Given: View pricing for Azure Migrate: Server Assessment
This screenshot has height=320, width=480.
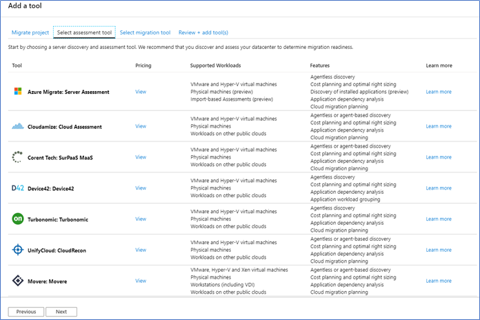Looking at the screenshot, I should [141, 92].
